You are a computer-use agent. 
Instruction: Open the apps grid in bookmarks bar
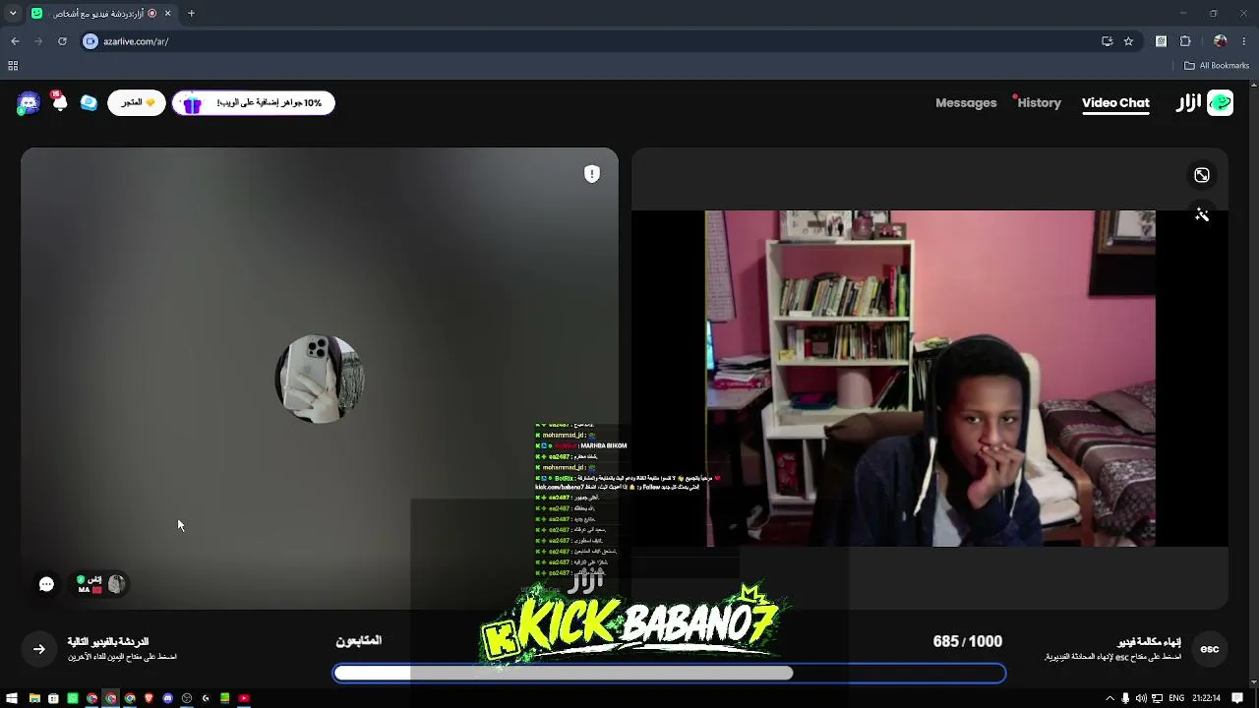tap(13, 66)
